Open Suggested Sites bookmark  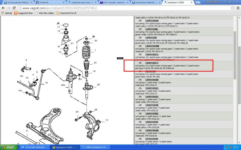[25, 13]
